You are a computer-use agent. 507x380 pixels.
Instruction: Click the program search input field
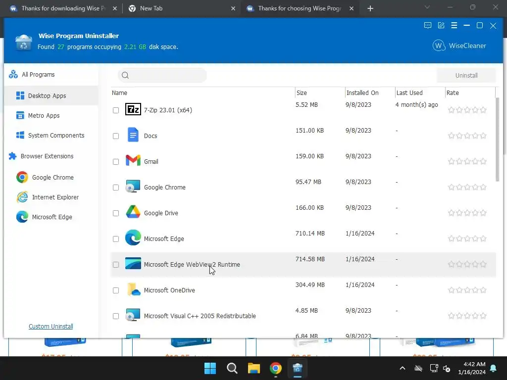pos(162,75)
